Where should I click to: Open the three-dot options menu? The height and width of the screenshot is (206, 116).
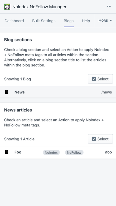pyautogui.click(x=109, y=6)
